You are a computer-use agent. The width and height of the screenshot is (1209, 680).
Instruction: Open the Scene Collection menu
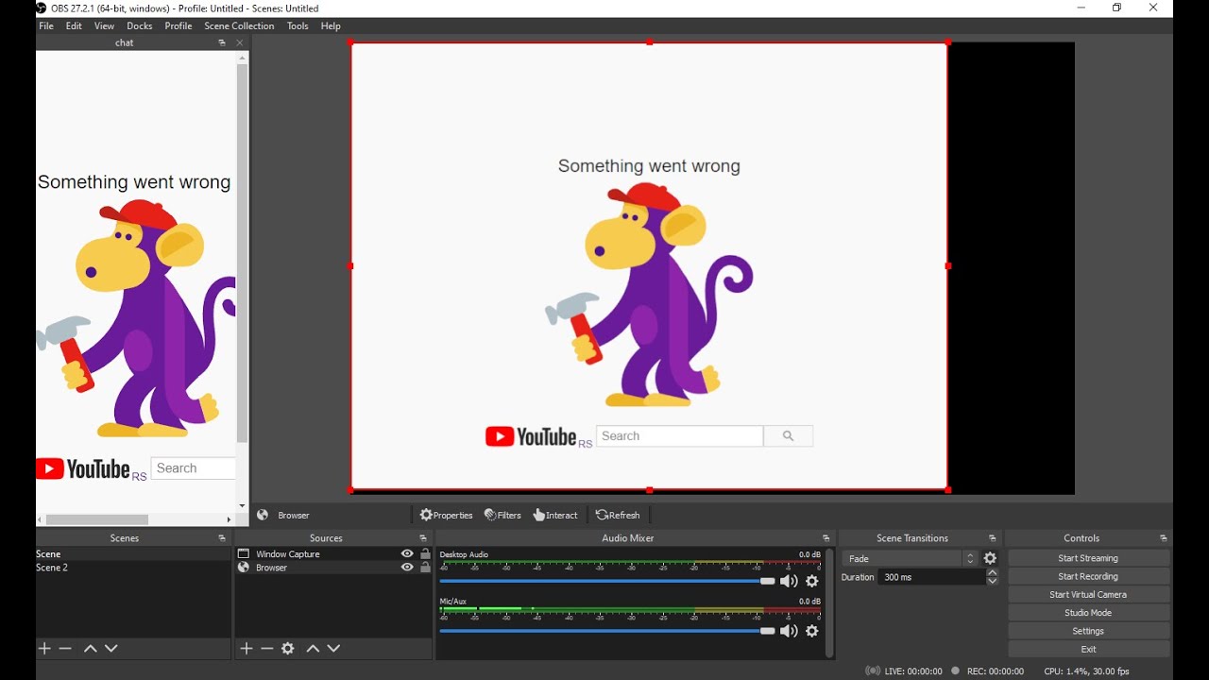point(239,26)
